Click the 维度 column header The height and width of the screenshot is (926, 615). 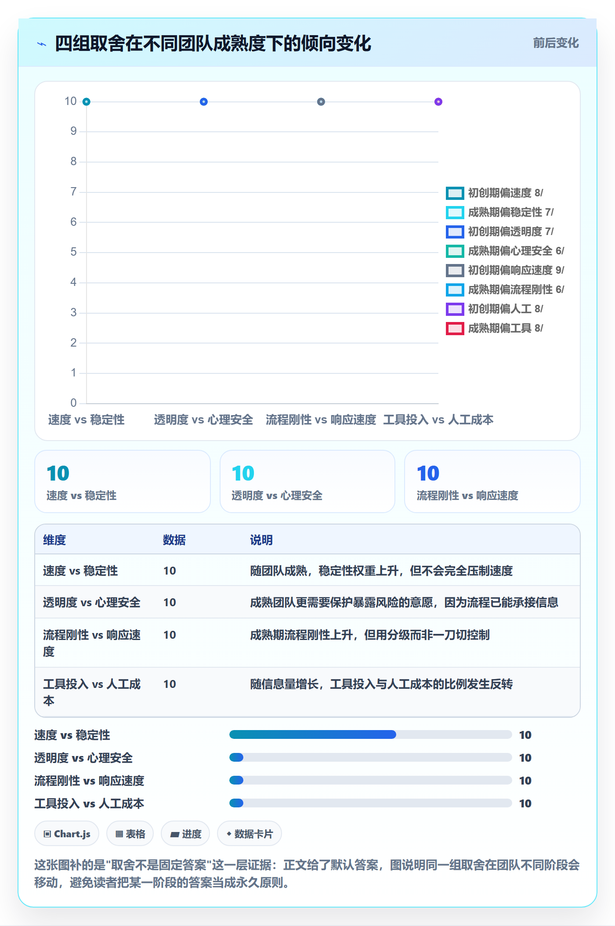(x=54, y=540)
